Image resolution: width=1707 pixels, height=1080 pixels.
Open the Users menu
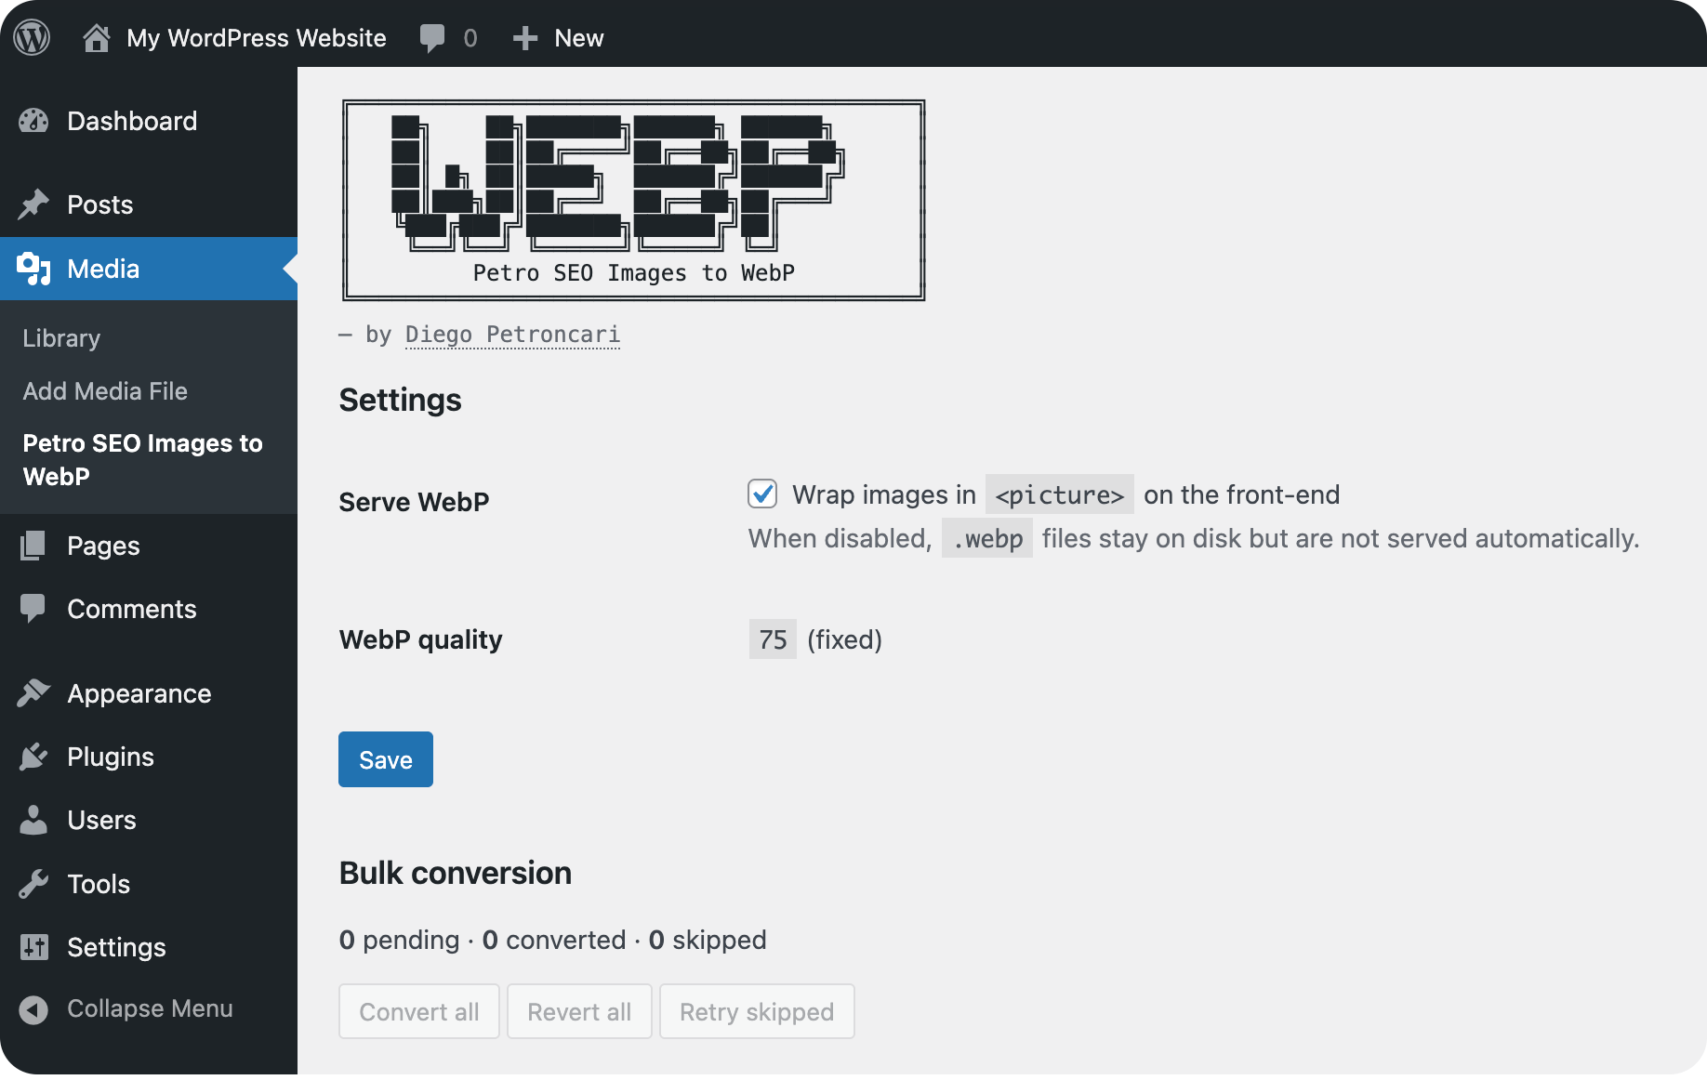click(x=101, y=820)
